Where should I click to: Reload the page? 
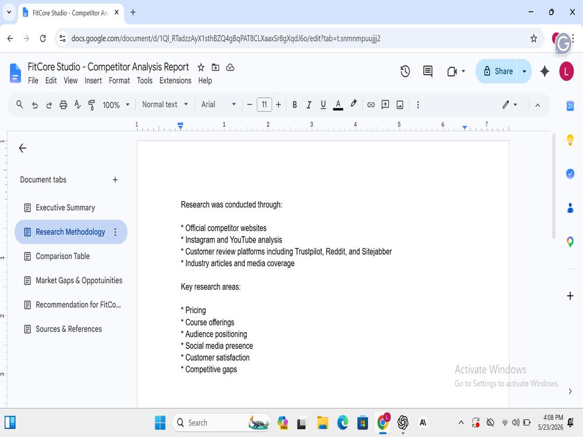click(x=43, y=38)
